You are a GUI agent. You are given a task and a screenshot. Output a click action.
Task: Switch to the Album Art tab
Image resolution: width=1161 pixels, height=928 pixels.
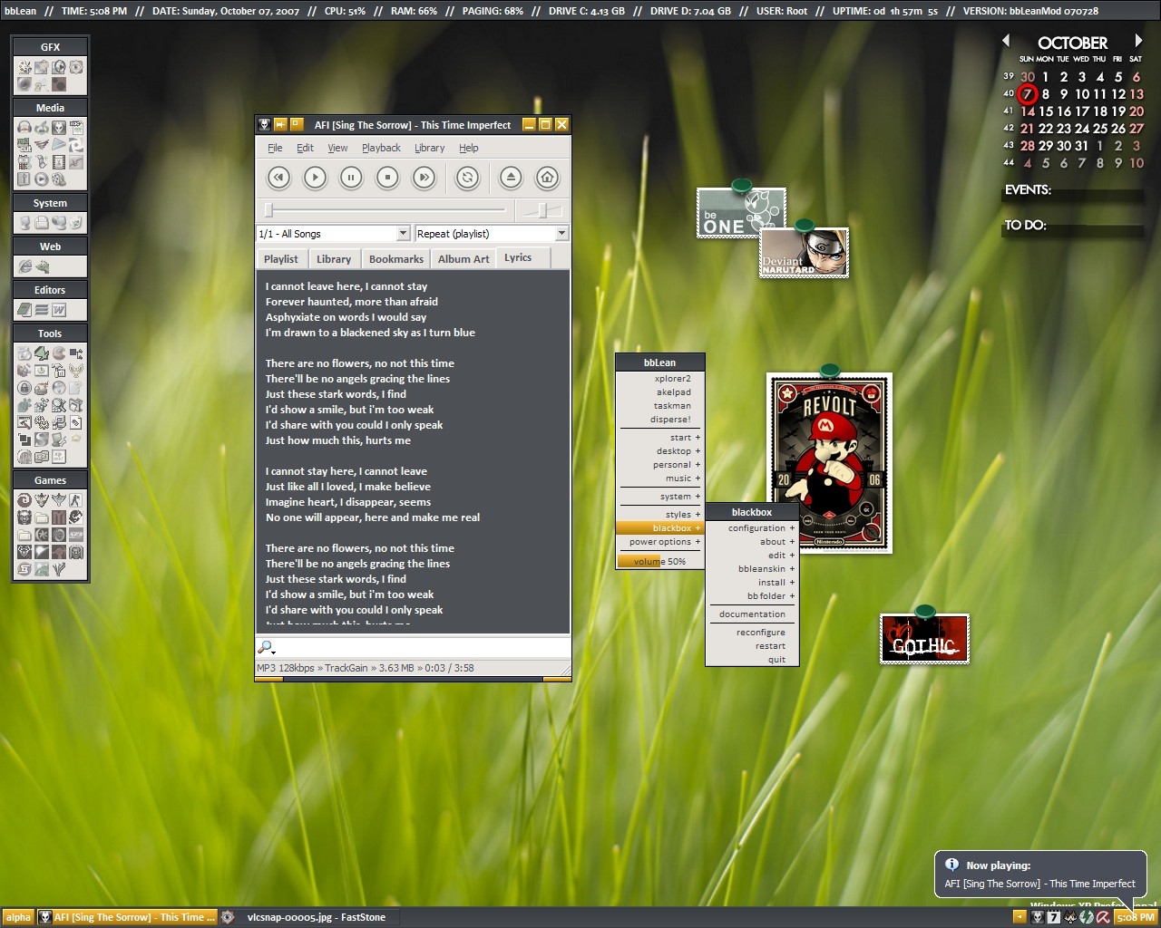point(463,259)
